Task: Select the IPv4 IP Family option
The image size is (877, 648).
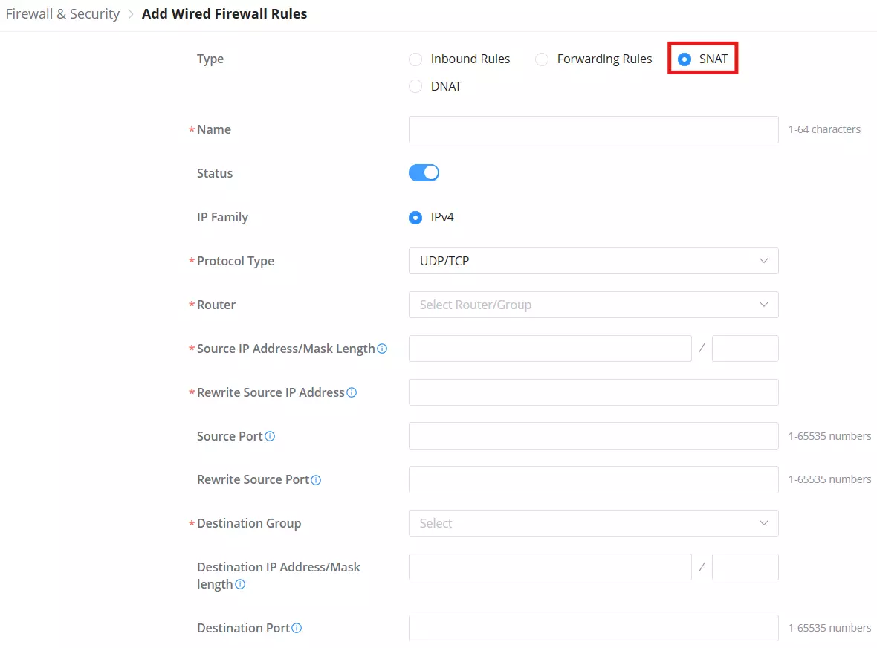Action: click(x=415, y=217)
